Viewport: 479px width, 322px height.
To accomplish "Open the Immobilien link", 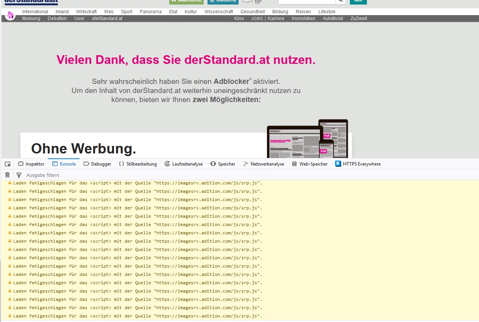I will tap(303, 19).
